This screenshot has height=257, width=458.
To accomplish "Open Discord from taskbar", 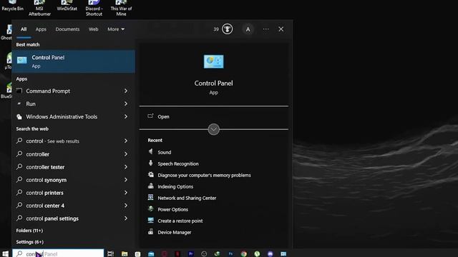I will point(271,254).
